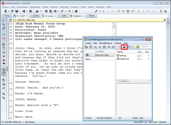
Task: Open the Miscellaneous menu in Code Manager
Action: click(x=106, y=43)
